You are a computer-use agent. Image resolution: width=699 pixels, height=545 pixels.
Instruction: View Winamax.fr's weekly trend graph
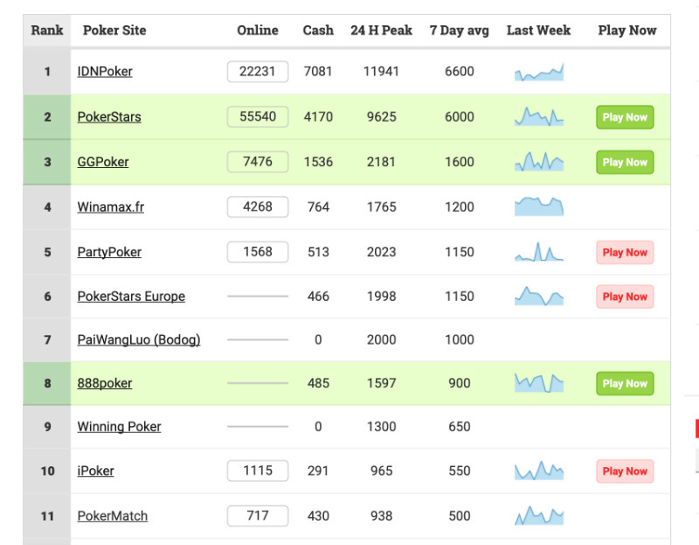click(539, 206)
